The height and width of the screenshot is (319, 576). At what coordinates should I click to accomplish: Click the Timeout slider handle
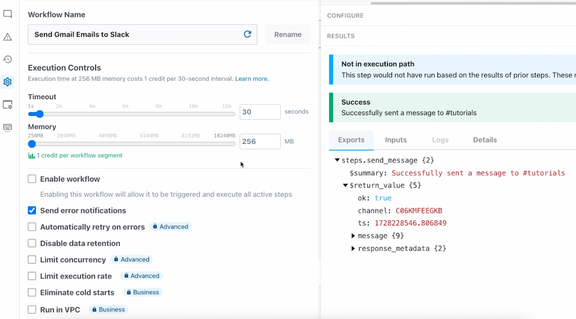(40, 114)
